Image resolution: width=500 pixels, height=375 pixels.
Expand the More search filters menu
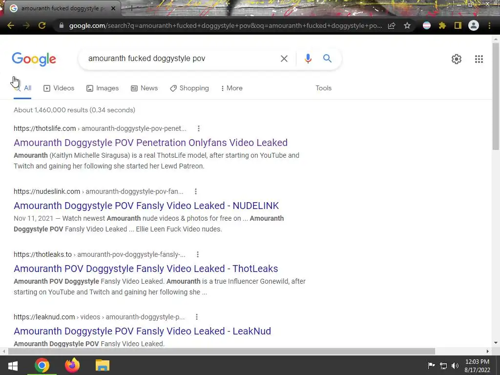232,88
